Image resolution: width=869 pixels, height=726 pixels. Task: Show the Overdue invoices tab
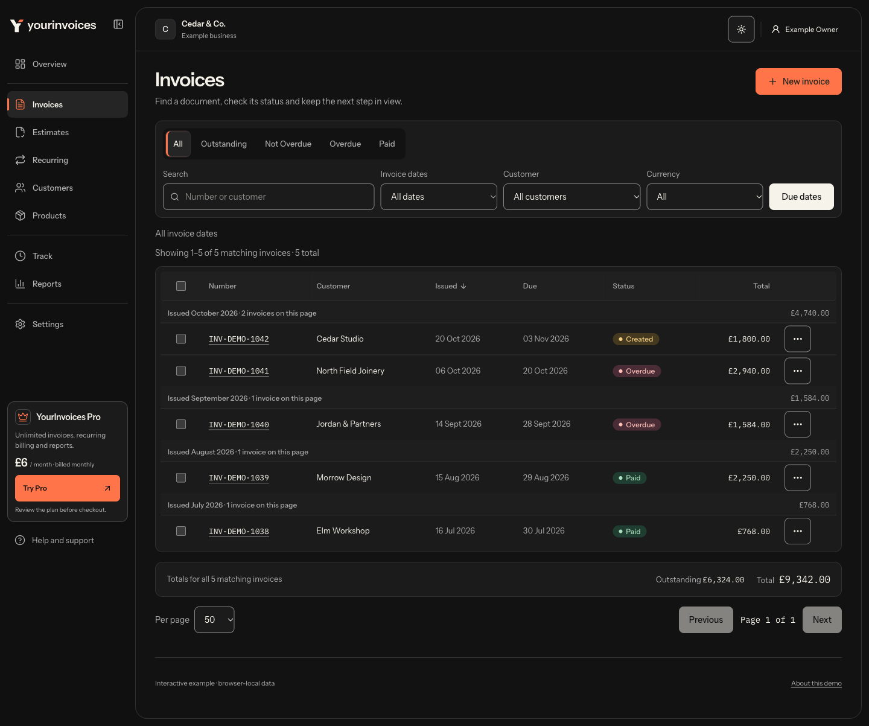(345, 144)
